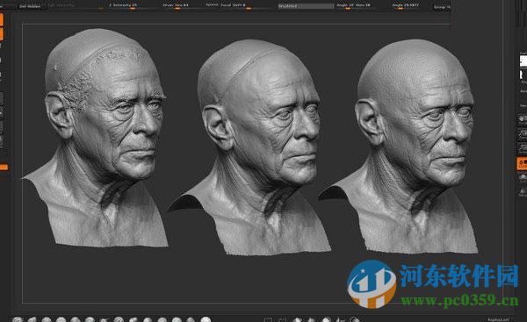
Task: Click the square outline icon in bottom shelf
Action: click(268, 319)
